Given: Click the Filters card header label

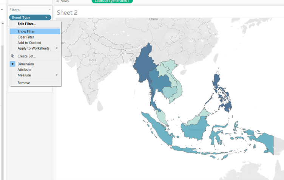Looking at the screenshot, I should (x=14, y=10).
